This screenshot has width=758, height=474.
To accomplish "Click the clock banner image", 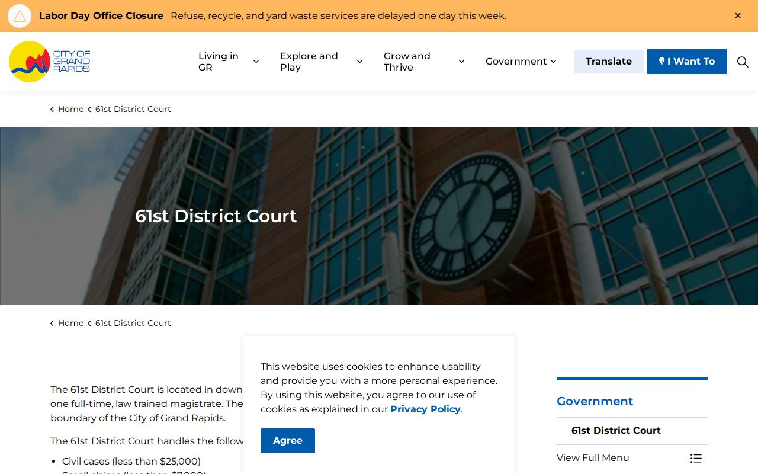I will pos(379,216).
